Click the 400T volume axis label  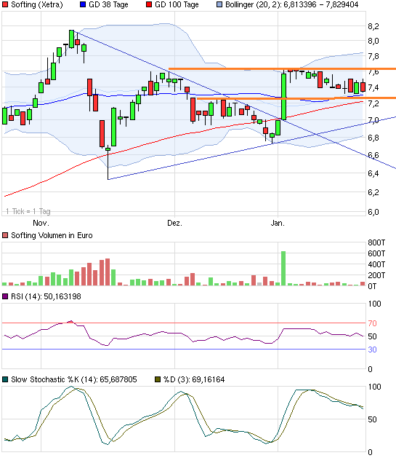[376, 264]
